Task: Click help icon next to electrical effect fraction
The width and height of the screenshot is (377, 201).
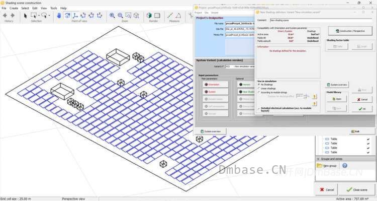Action: point(315,97)
